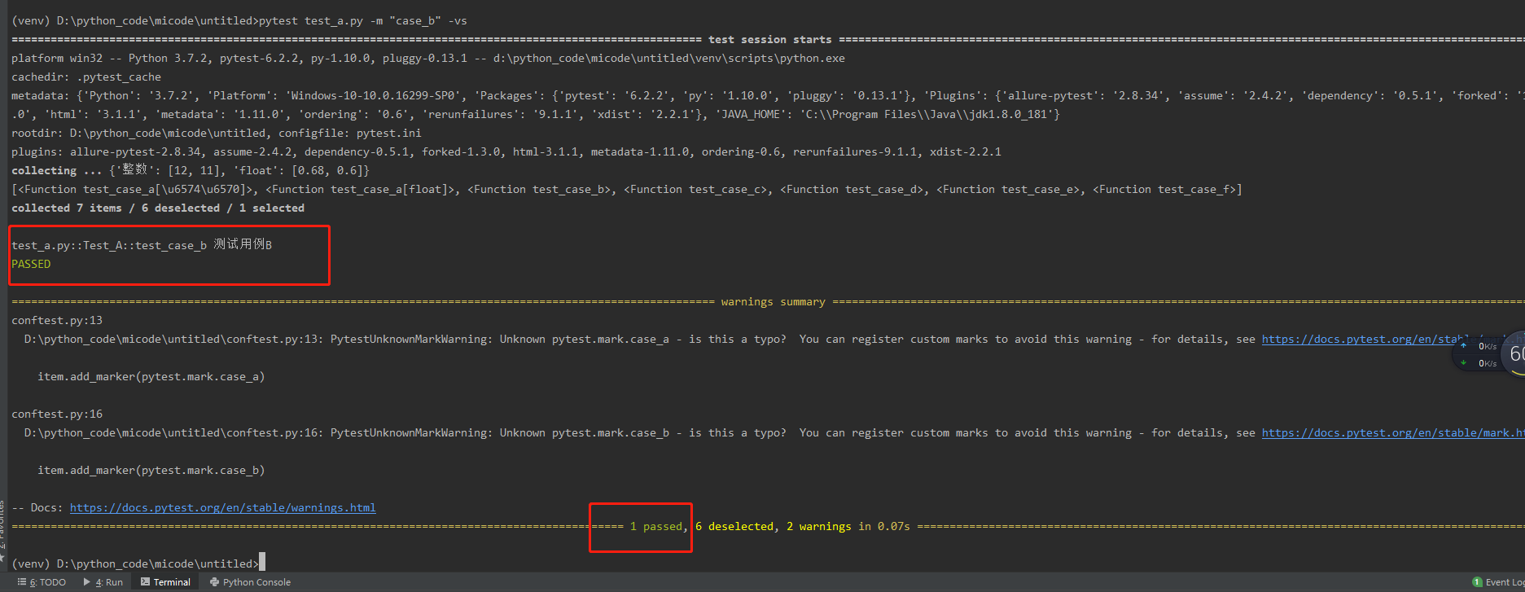Image resolution: width=1525 pixels, height=592 pixels.
Task: Click the PytestUnknownMarkWarning text for case_a
Action: pyautogui.click(x=409, y=339)
